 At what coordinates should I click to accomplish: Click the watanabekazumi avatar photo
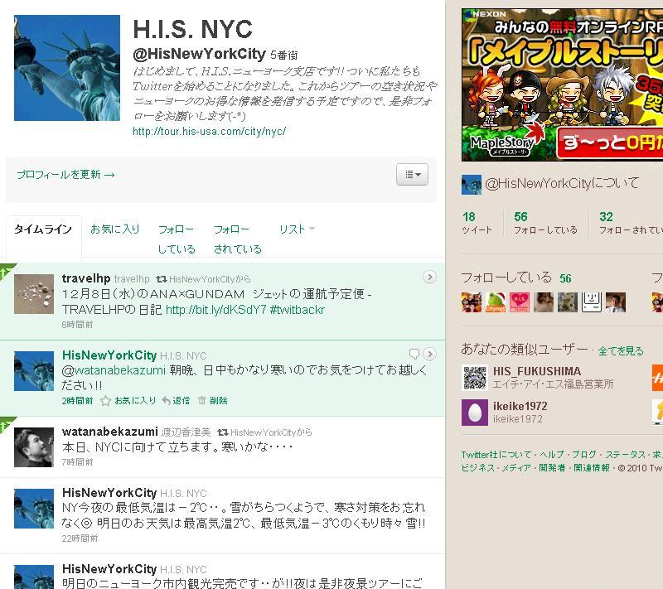(x=34, y=447)
